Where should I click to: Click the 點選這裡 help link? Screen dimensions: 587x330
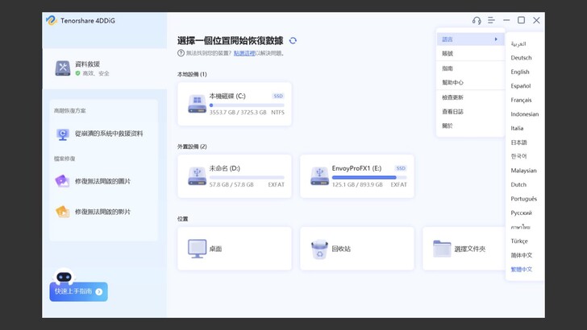(244, 53)
